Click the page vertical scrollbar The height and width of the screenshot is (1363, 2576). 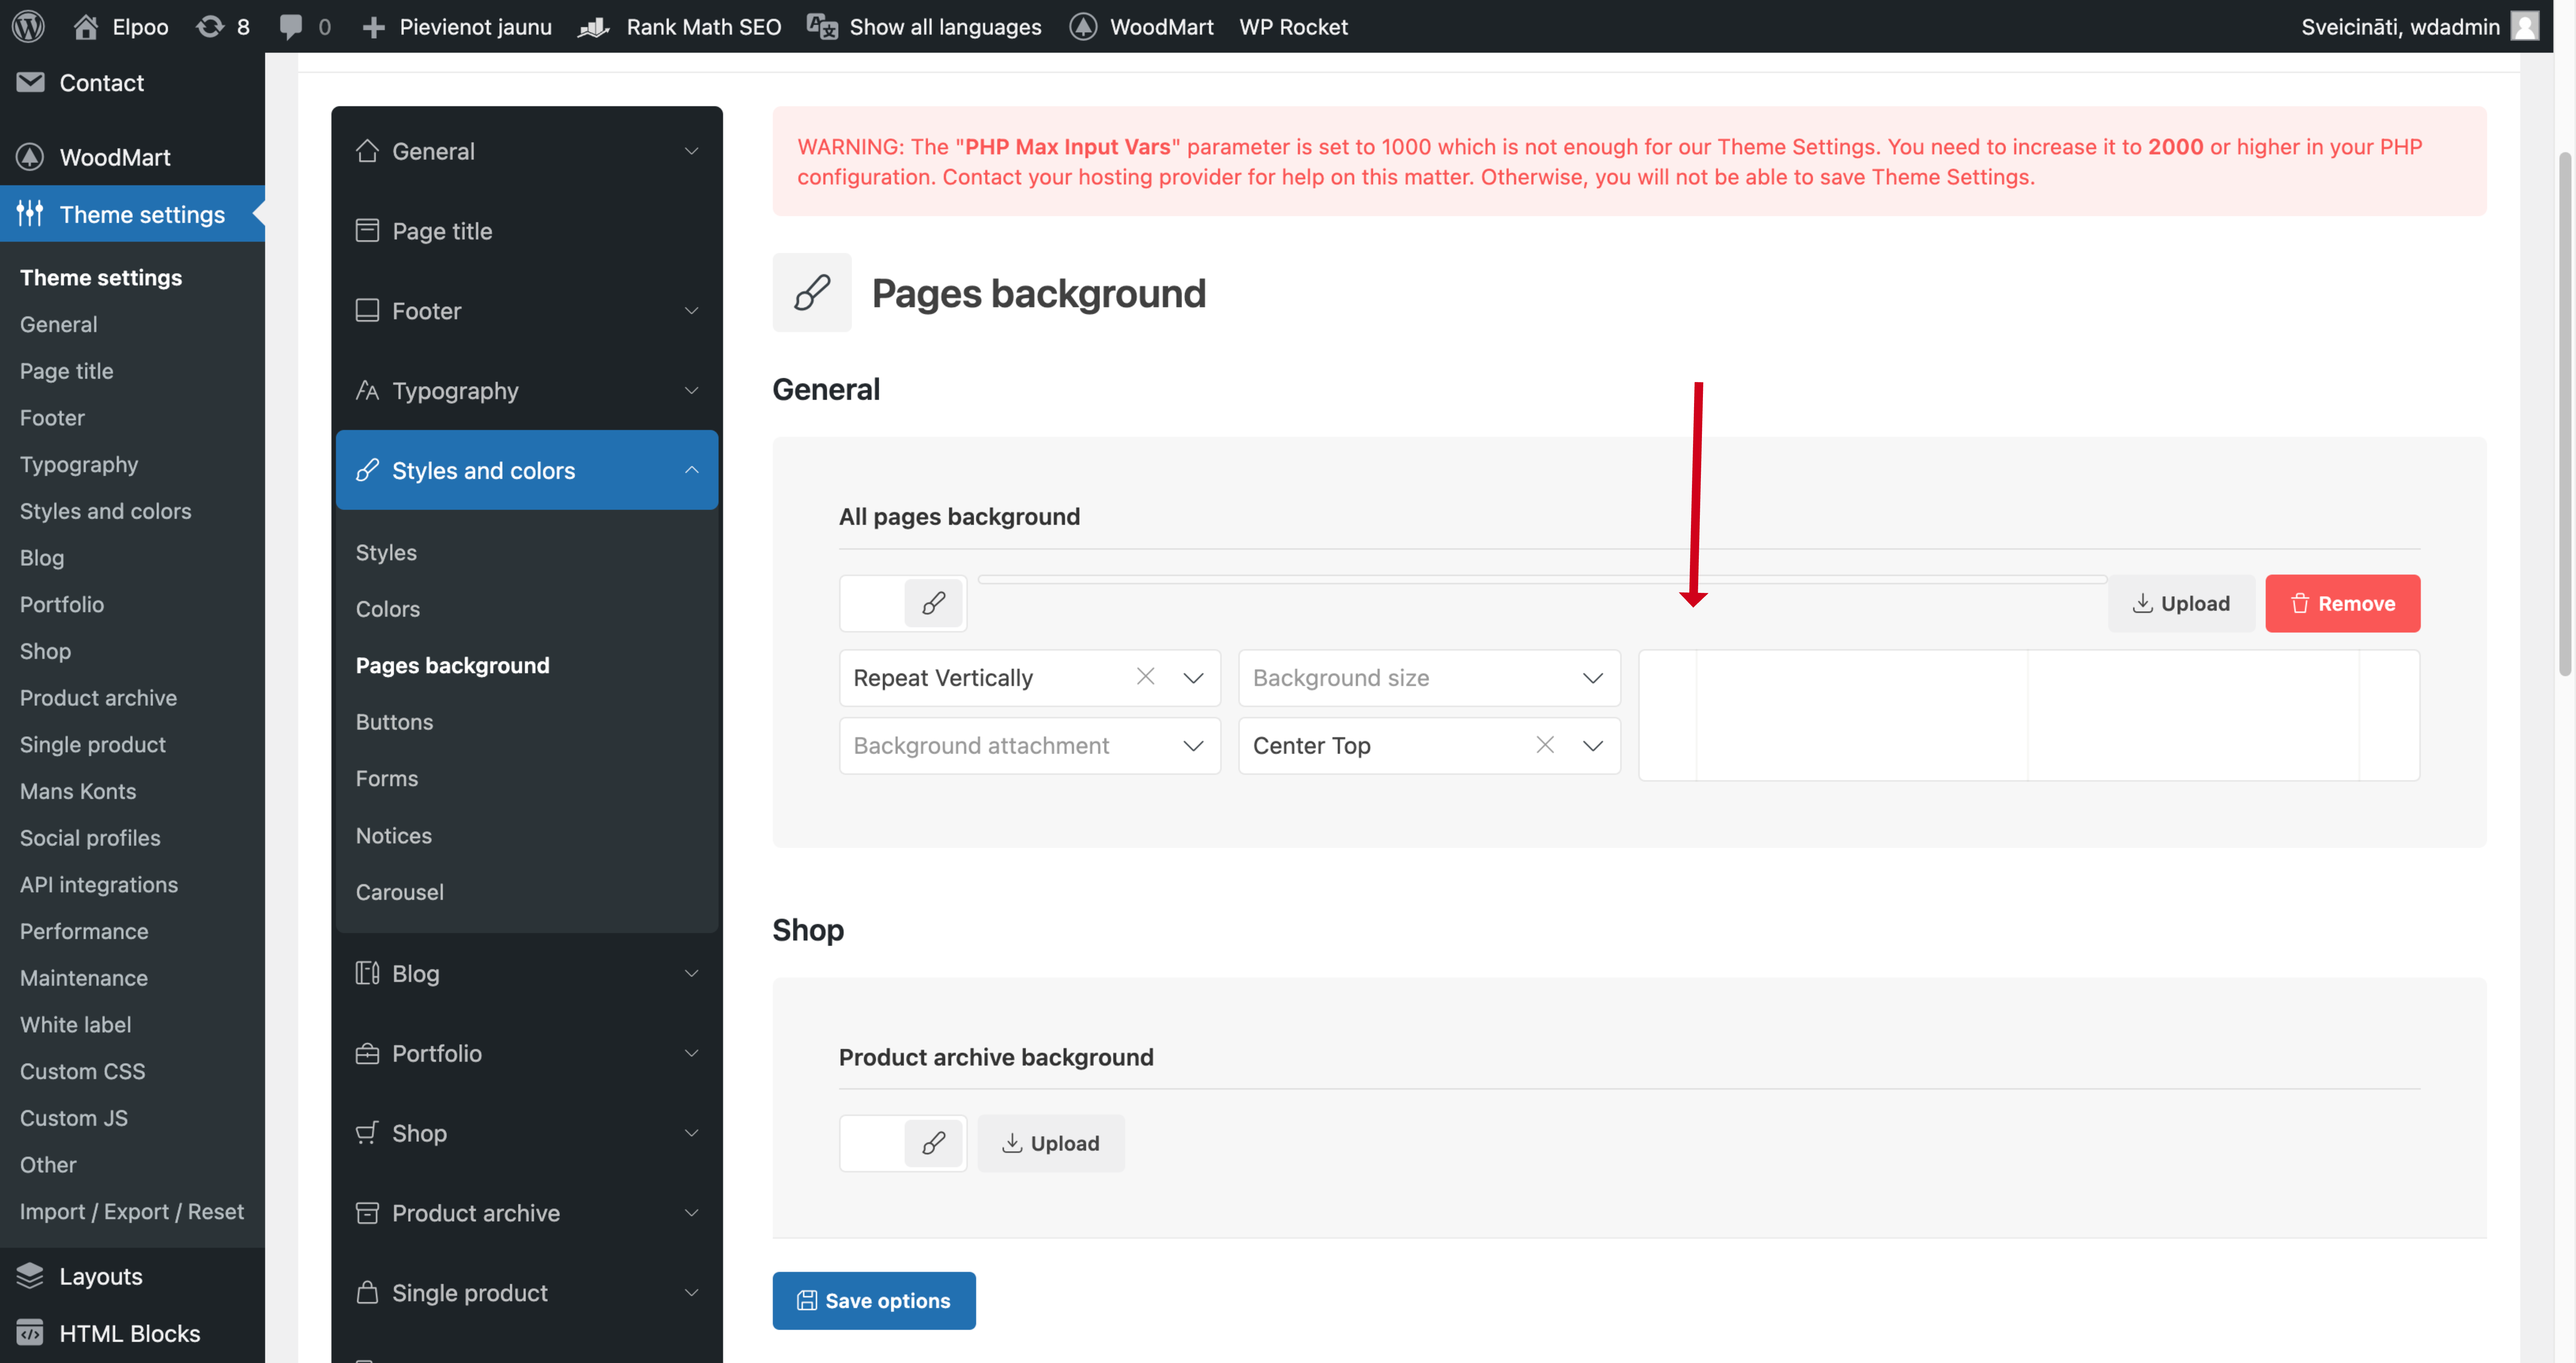pyautogui.click(x=2565, y=413)
